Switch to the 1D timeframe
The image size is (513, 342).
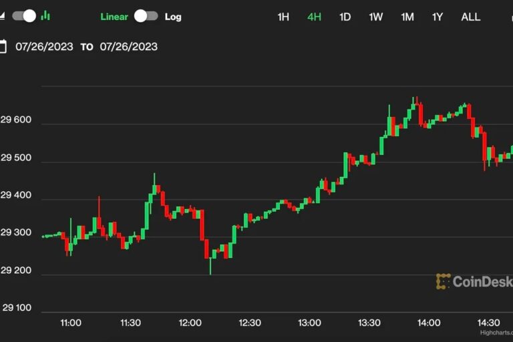point(345,17)
